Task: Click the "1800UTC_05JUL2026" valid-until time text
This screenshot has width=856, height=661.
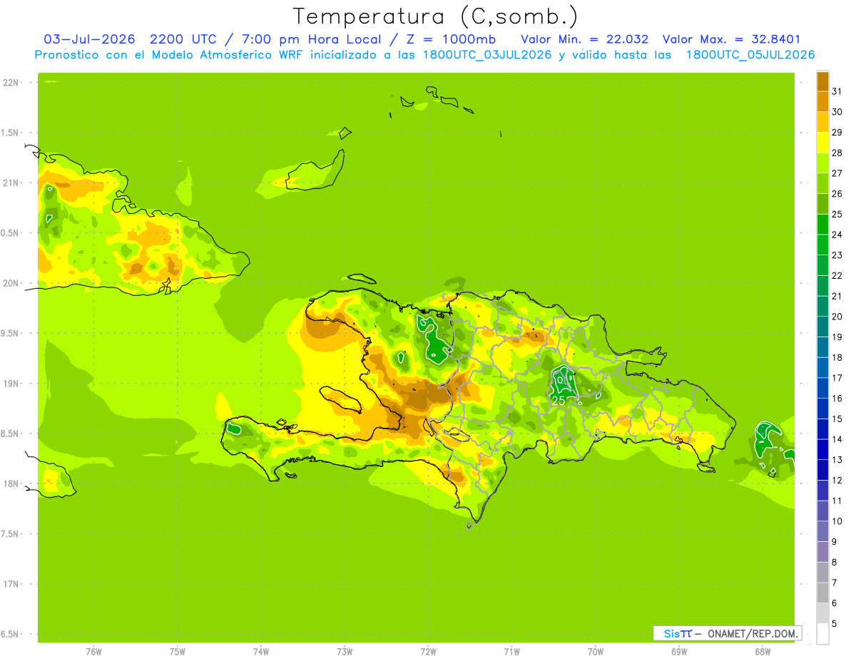Action: pos(750,55)
